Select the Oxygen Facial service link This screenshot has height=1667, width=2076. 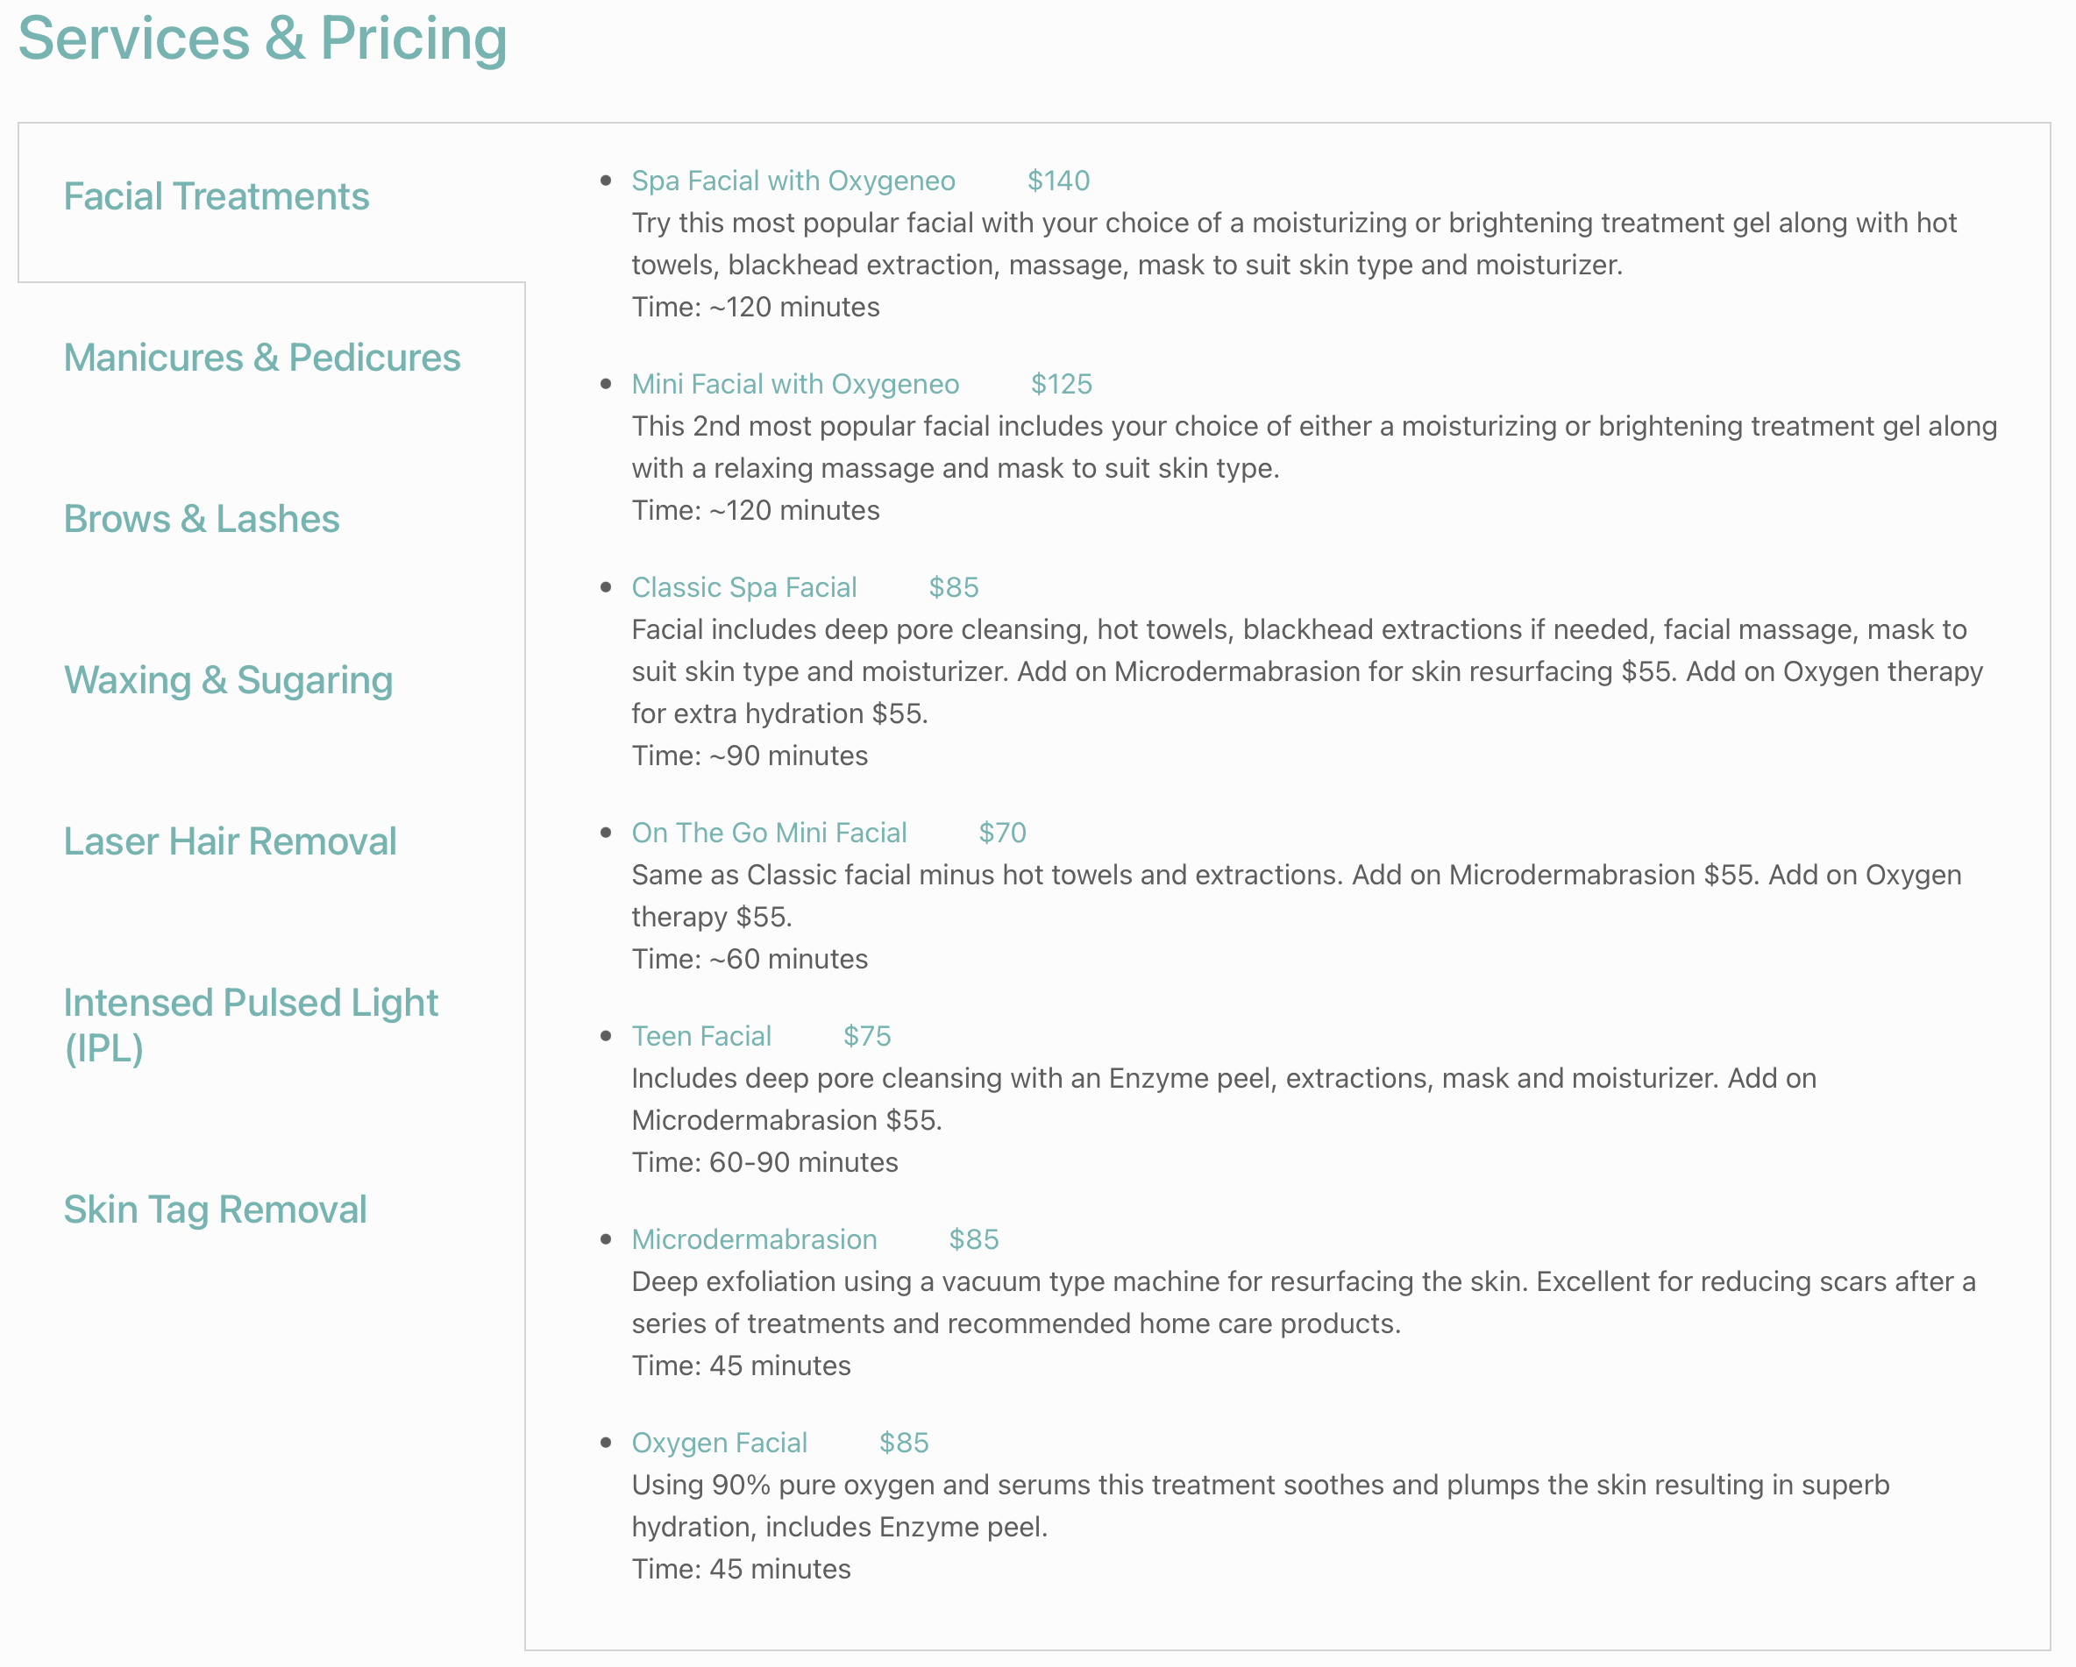719,1443
